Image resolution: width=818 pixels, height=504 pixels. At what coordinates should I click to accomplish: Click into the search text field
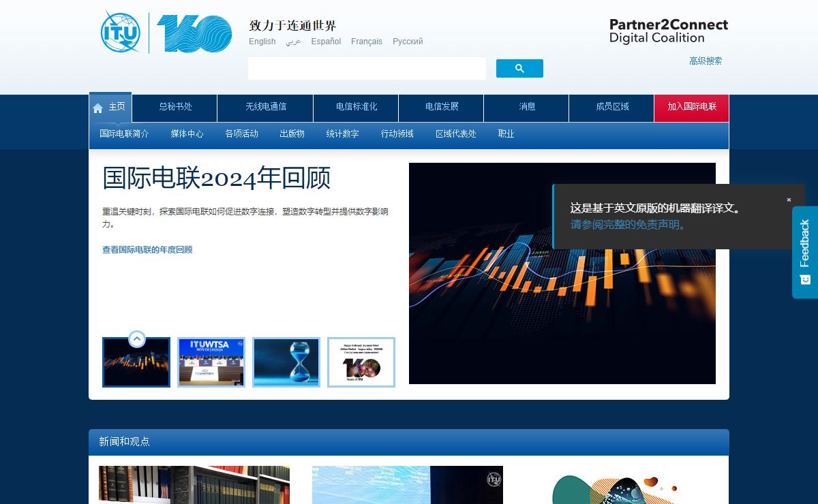coord(367,69)
